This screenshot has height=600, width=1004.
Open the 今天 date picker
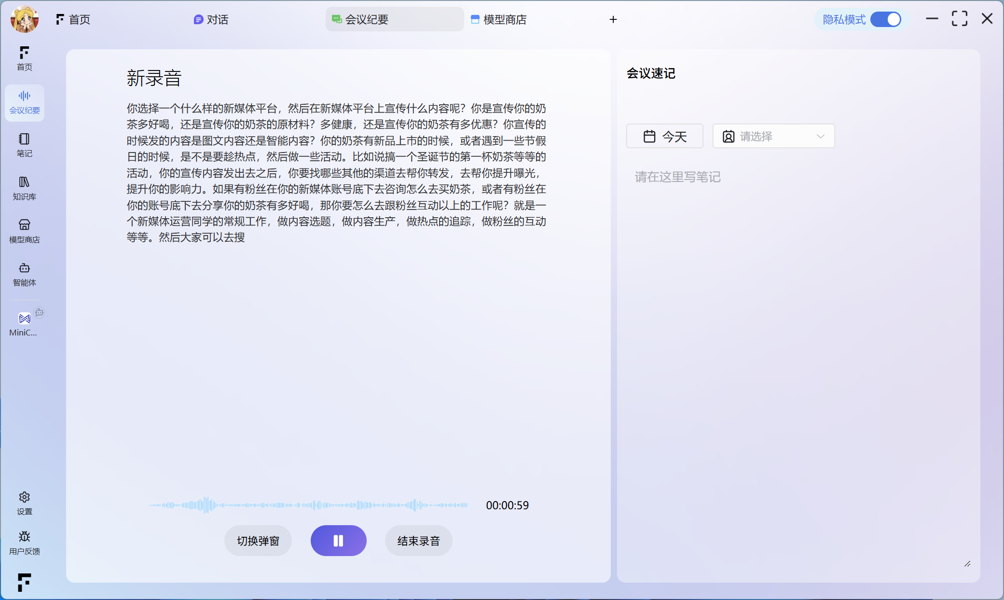[664, 136]
